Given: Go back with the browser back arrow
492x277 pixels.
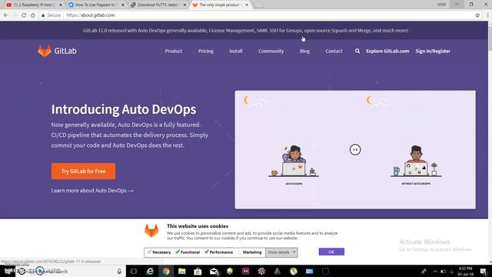Looking at the screenshot, I should coord(6,15).
